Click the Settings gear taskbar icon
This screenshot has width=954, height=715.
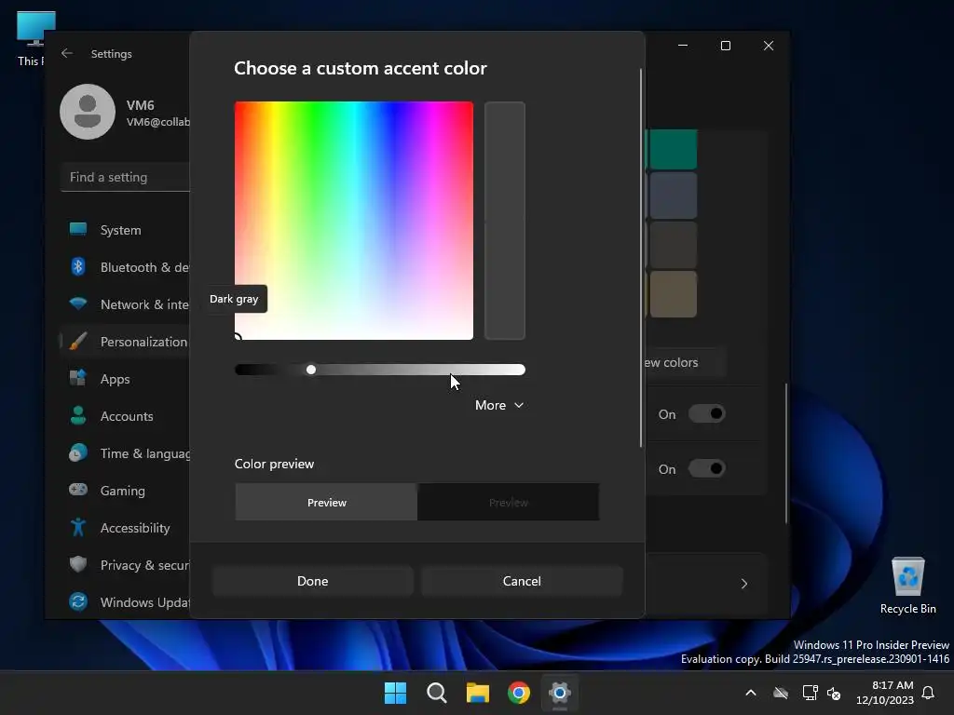pos(560,693)
